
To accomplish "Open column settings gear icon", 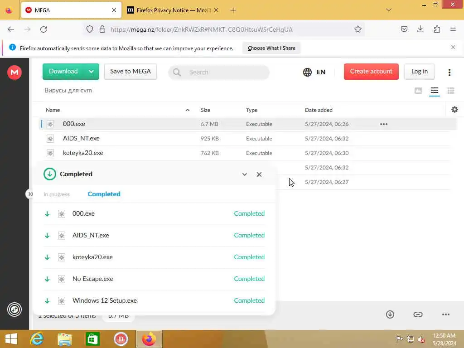I will coord(454,110).
